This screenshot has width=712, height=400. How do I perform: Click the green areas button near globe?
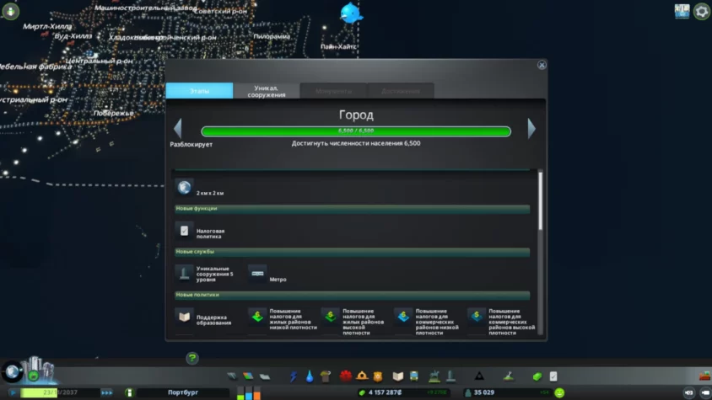point(33,376)
